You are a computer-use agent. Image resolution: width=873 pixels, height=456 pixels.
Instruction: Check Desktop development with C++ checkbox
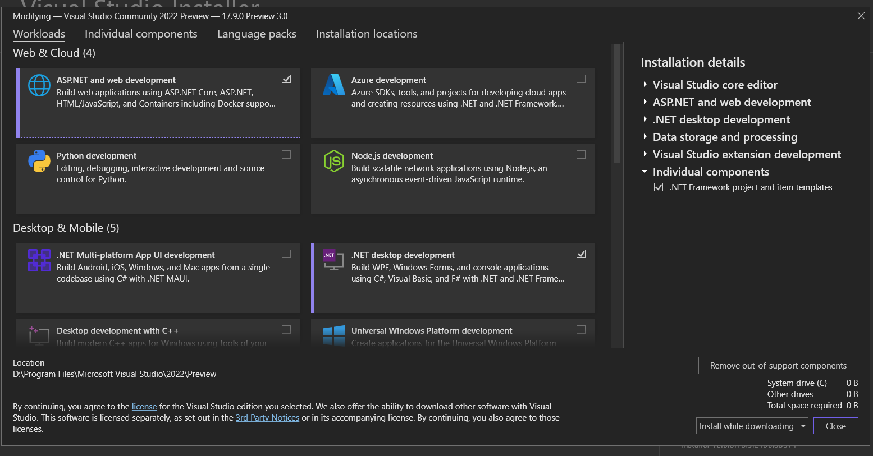pos(286,330)
